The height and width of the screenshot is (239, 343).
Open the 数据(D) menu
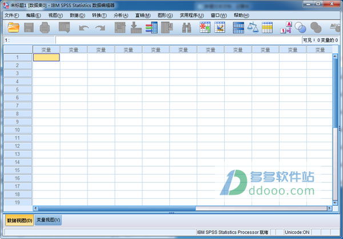[77, 15]
